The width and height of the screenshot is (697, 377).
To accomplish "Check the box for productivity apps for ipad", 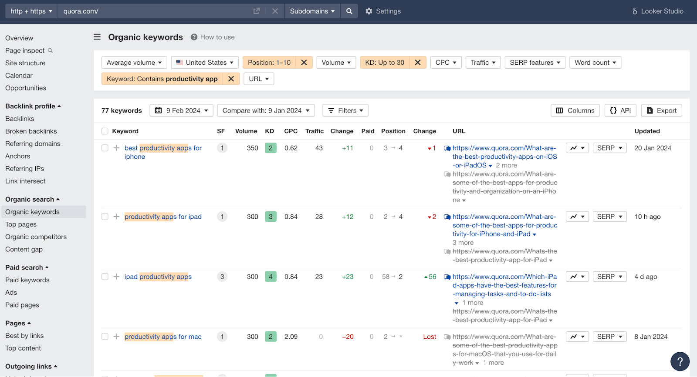I will pyautogui.click(x=105, y=217).
